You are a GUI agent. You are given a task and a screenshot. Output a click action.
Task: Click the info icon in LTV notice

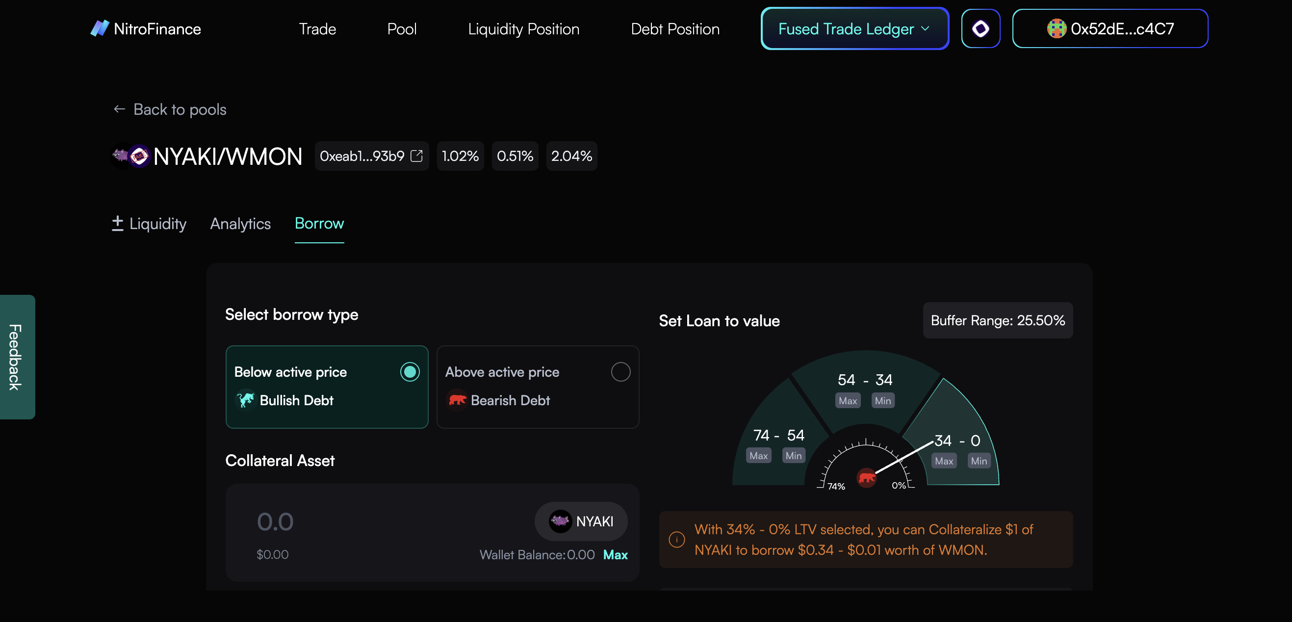coord(676,539)
